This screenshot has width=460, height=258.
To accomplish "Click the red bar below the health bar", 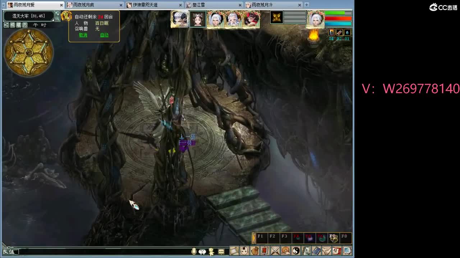I will point(338,18).
